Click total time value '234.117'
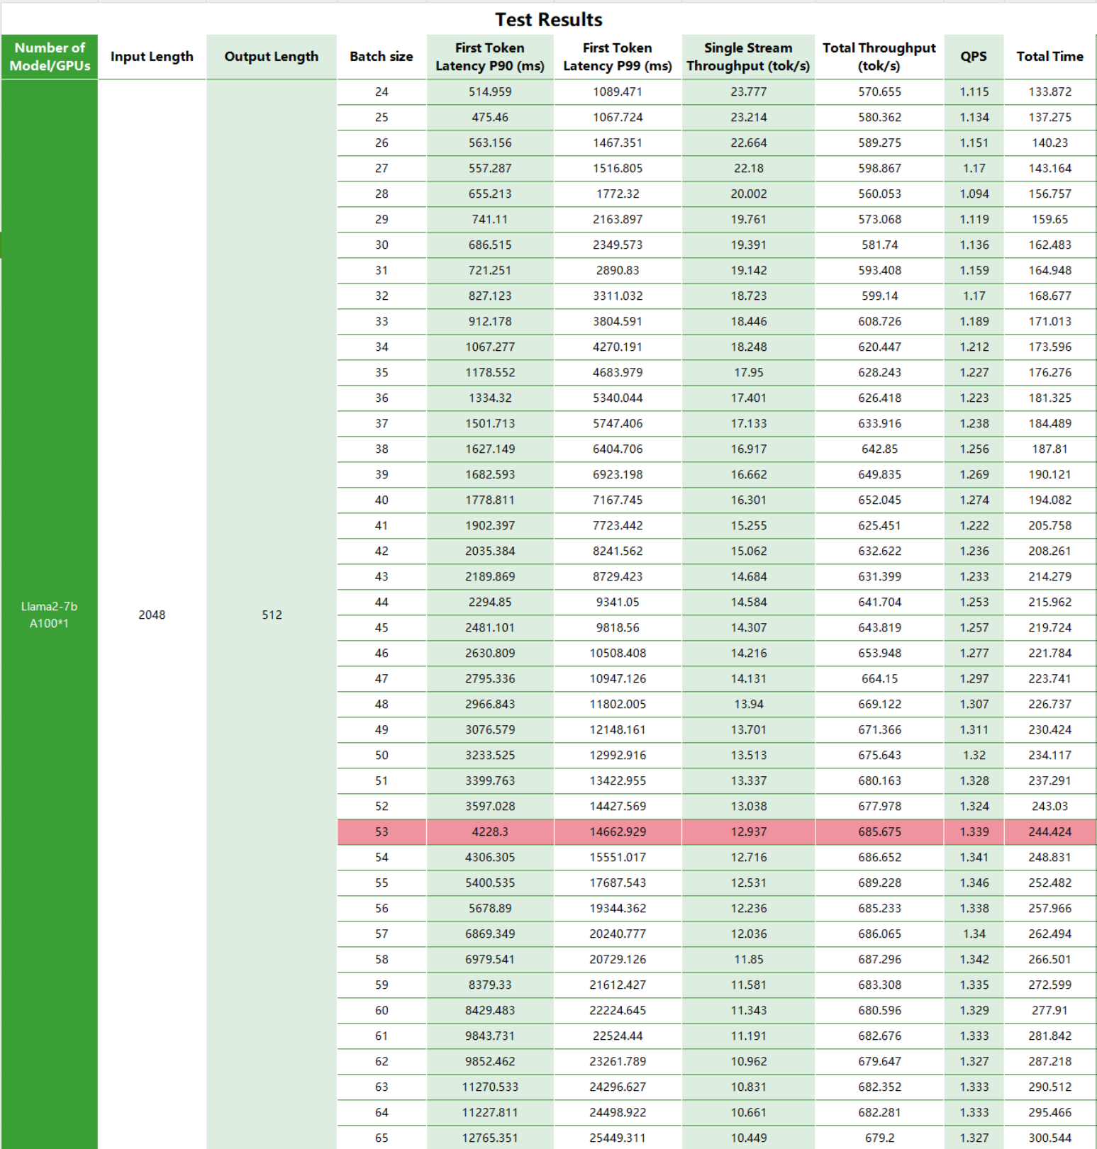 [1049, 755]
